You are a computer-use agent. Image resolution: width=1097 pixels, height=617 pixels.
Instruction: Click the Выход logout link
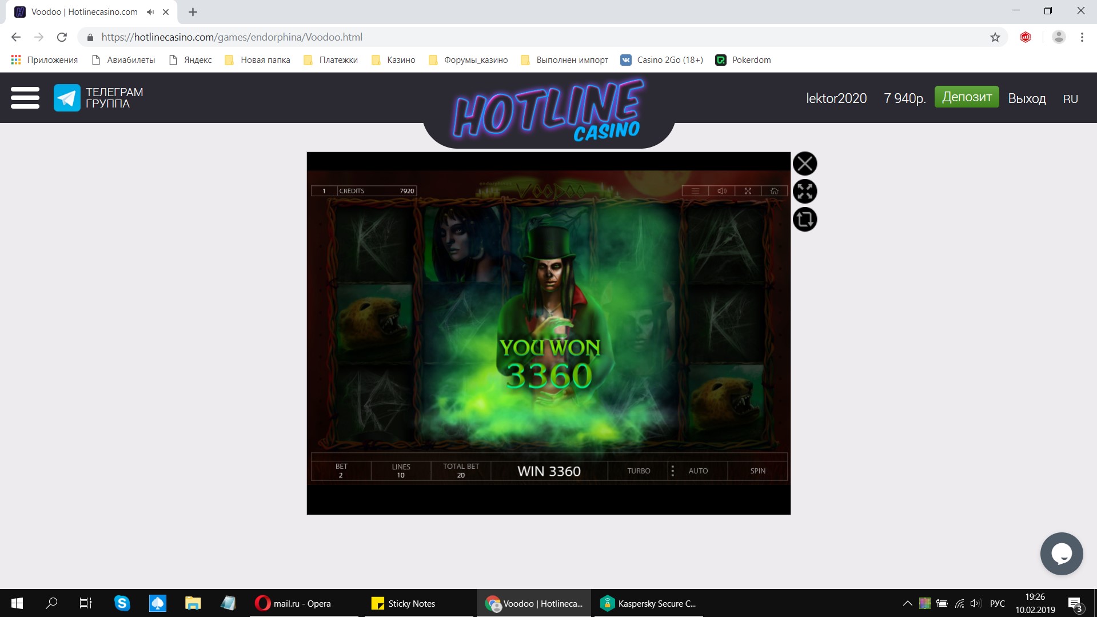point(1027,98)
